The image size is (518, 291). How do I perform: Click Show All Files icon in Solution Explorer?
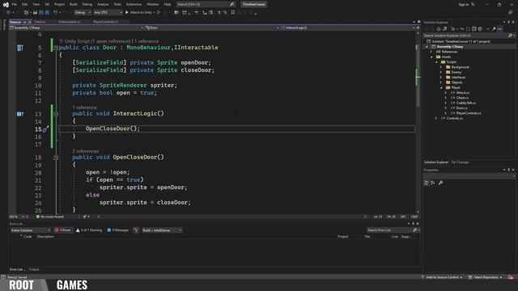click(x=480, y=29)
